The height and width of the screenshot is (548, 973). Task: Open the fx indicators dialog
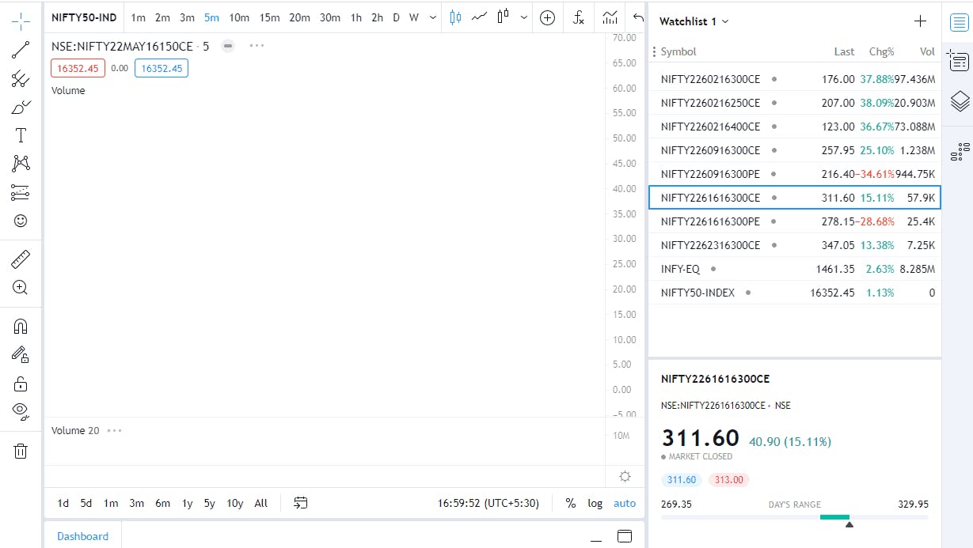tap(579, 17)
